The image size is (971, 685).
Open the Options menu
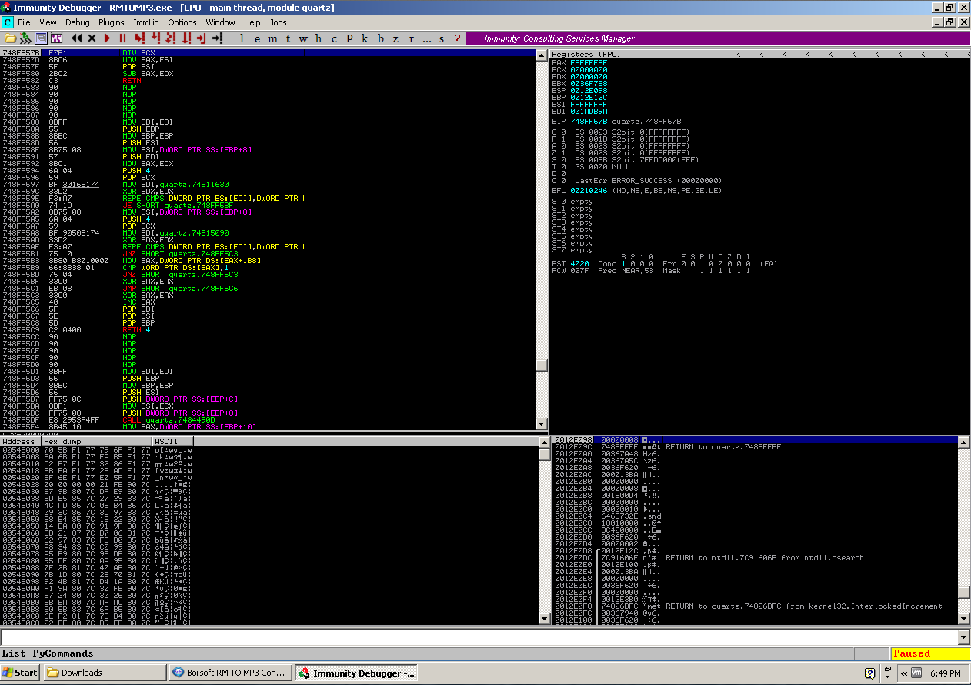click(x=182, y=22)
